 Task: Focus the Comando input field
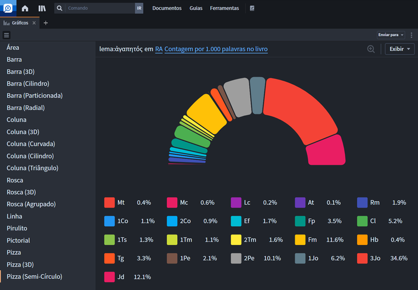click(x=100, y=8)
